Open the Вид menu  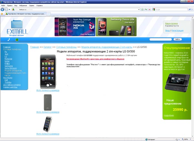(x=16, y=5)
